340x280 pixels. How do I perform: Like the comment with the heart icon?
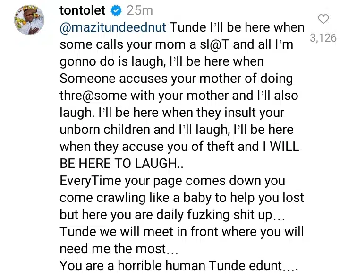[x=323, y=19]
